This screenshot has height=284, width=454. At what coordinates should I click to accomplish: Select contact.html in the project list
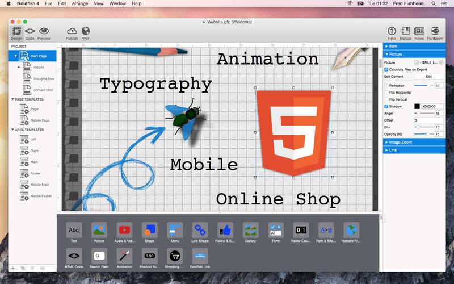tap(43, 90)
